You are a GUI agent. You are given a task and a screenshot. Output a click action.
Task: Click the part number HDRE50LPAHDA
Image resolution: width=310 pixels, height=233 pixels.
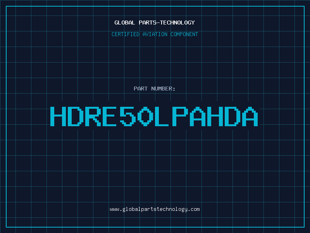[x=154, y=116]
